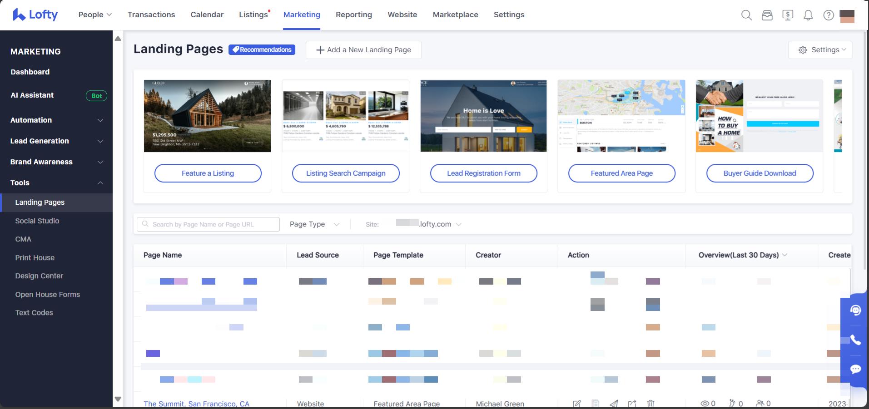Click the chat bubble icon on right edge
This screenshot has height=409, width=869.
(x=855, y=369)
